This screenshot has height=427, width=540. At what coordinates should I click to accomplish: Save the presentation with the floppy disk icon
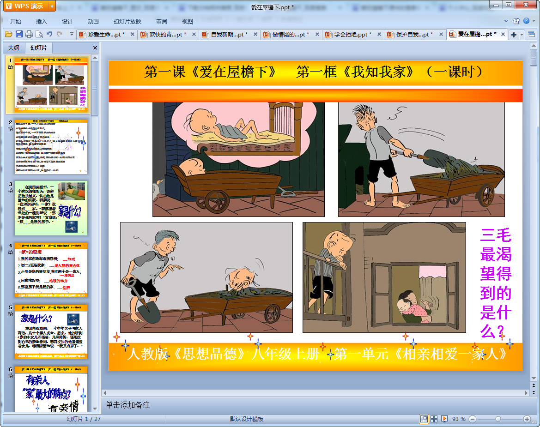pos(19,34)
